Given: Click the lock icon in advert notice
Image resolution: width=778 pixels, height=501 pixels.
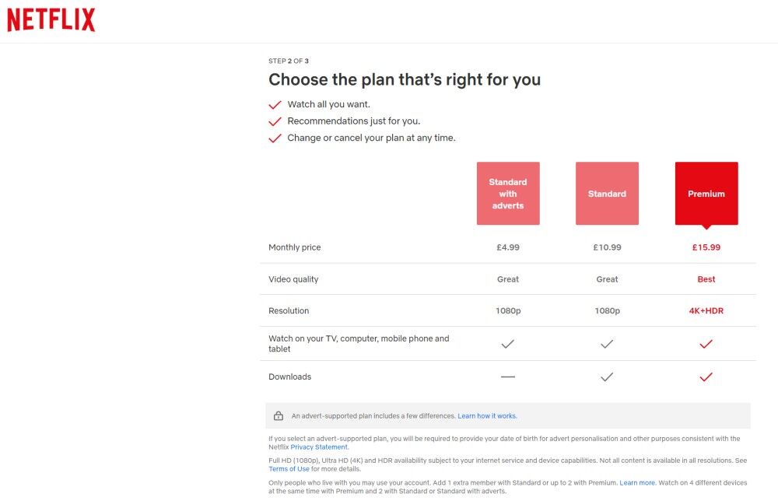Looking at the screenshot, I should pos(279,416).
